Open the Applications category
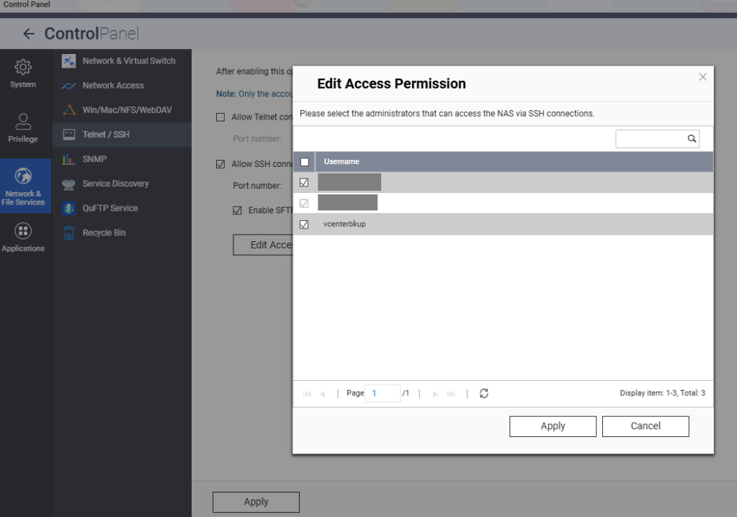Screen dimensions: 737x517 click(x=23, y=238)
